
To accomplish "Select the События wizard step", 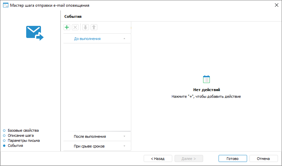I will pos(15,146).
